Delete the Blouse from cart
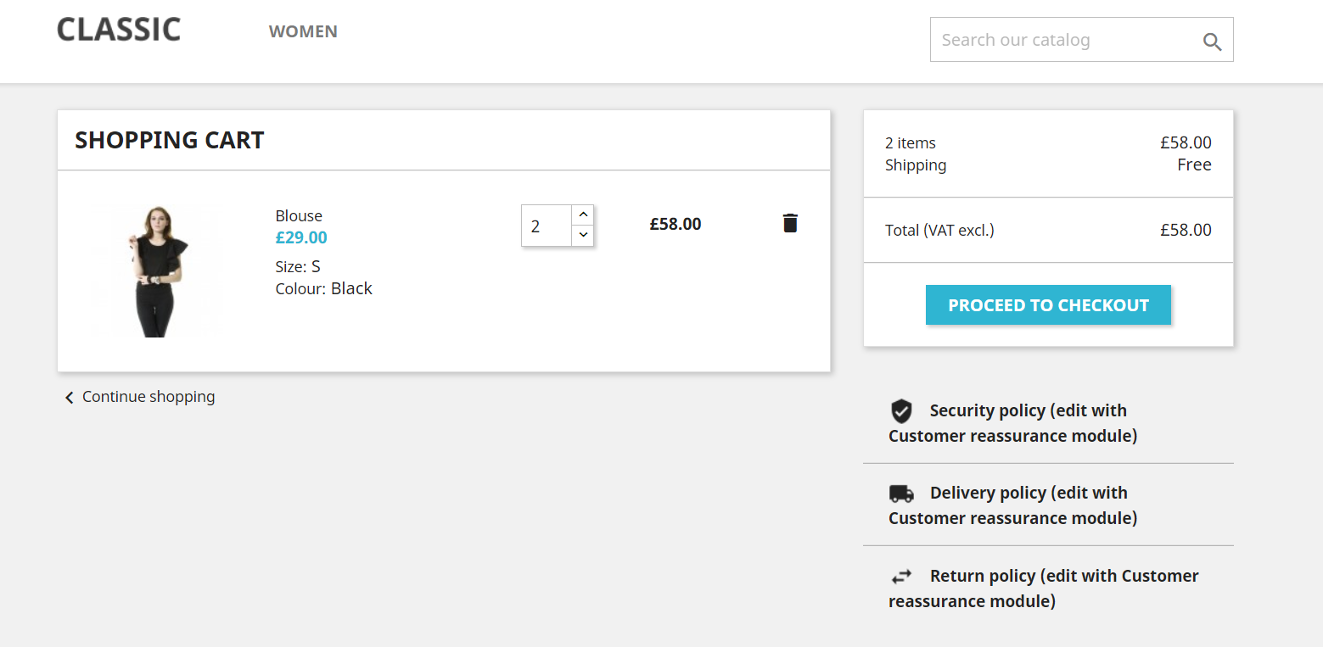This screenshot has width=1323, height=647. (790, 223)
